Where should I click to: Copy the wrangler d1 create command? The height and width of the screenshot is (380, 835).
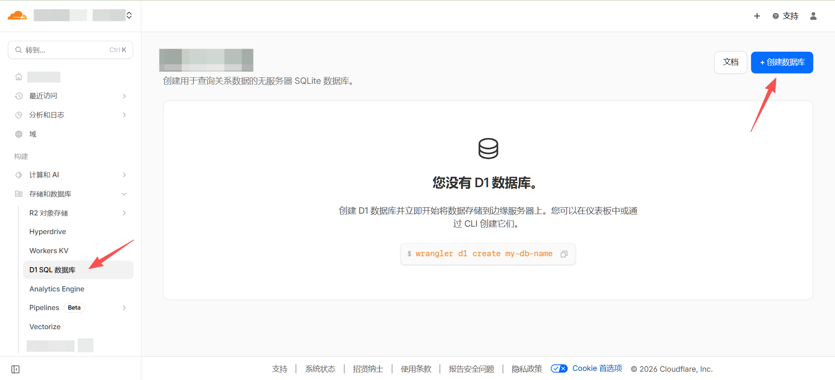[564, 254]
